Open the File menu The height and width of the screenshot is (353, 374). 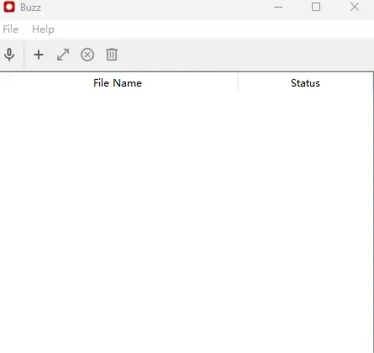11,29
